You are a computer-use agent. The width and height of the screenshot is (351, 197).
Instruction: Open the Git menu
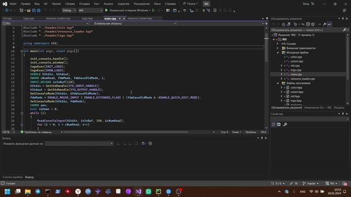click(x=46, y=4)
